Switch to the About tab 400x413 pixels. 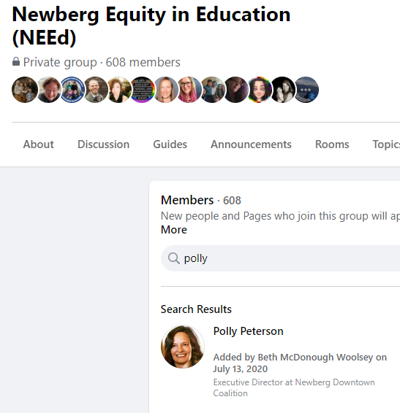(38, 144)
